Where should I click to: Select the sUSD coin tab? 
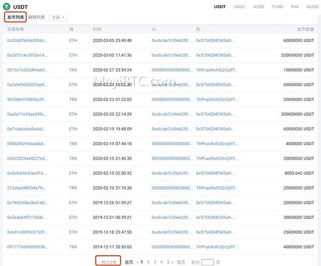(258, 7)
